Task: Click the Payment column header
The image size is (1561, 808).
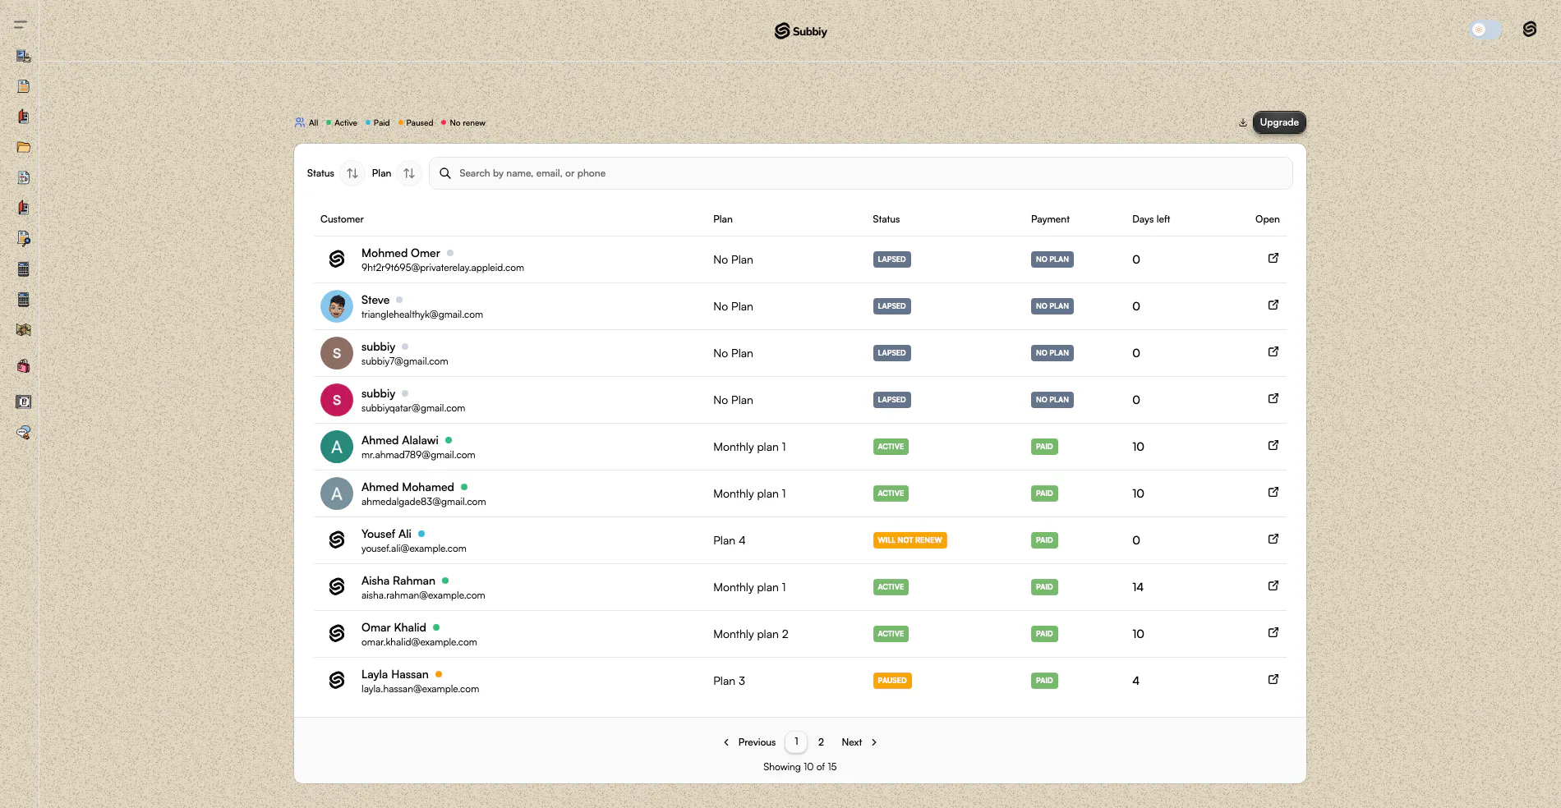Action: click(1050, 219)
